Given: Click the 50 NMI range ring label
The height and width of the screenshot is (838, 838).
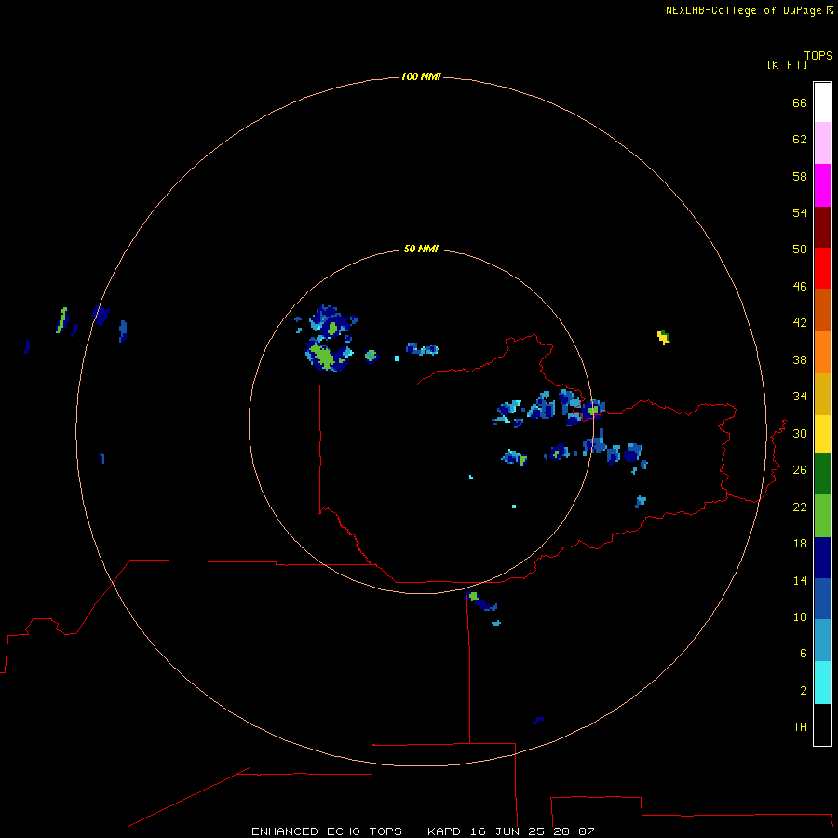Looking at the screenshot, I should pos(421,249).
